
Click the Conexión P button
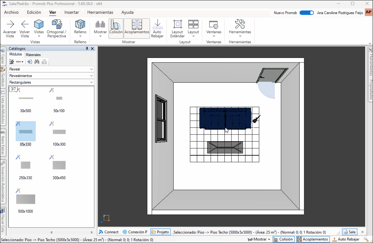click(135, 232)
